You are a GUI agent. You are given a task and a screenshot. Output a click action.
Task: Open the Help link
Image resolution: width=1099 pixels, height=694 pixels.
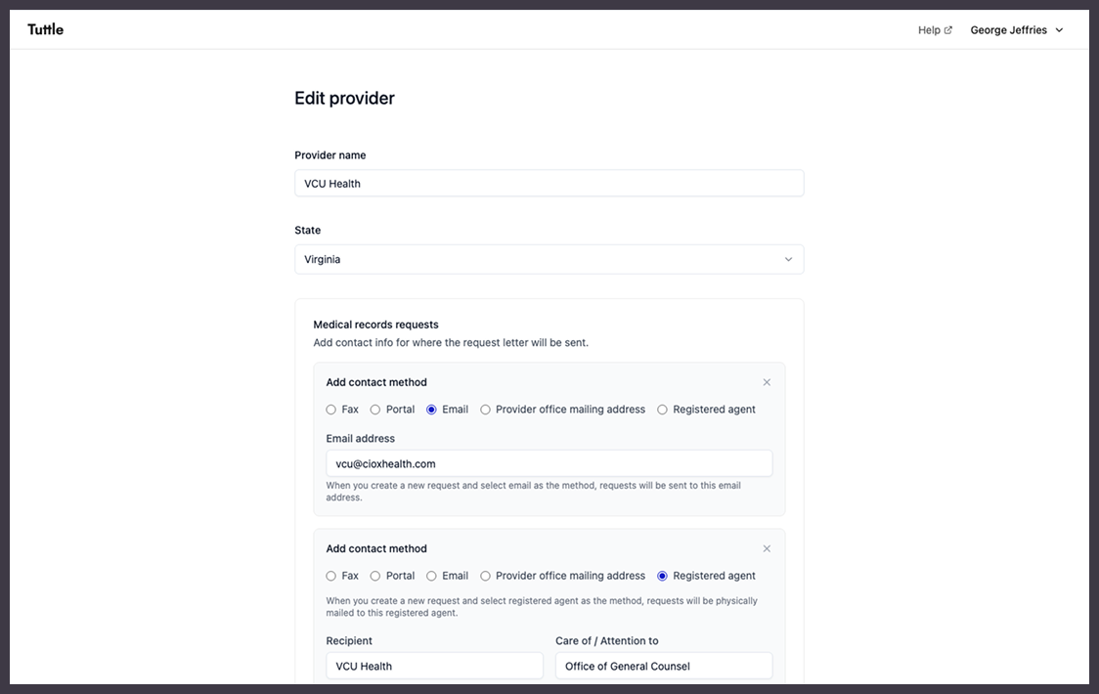click(x=935, y=30)
